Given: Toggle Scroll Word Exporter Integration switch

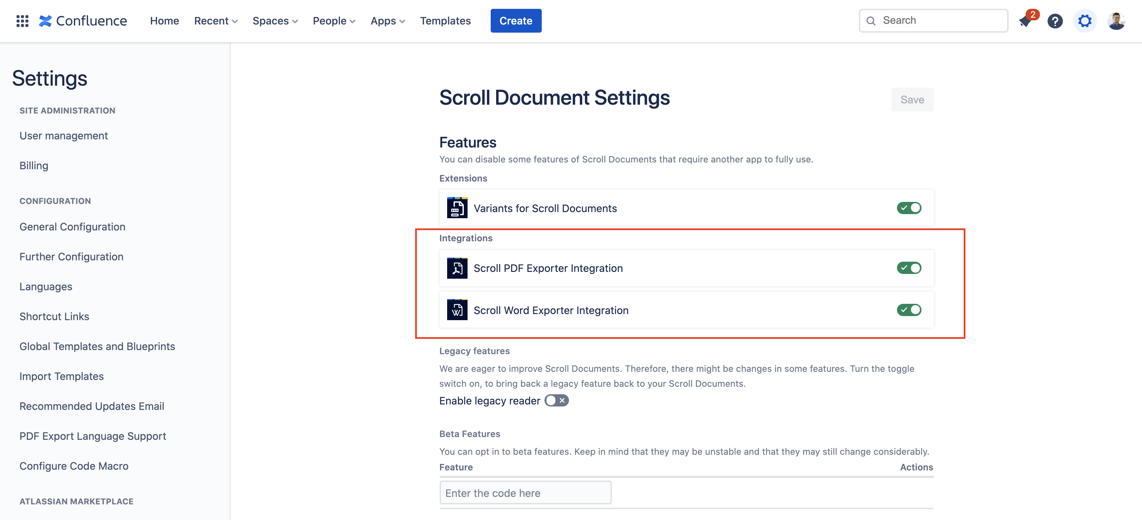Looking at the screenshot, I should [x=909, y=310].
